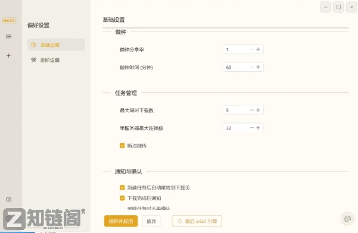This screenshot has height=233, width=358.
Task: Maximize the window
Action: (x=338, y=7)
